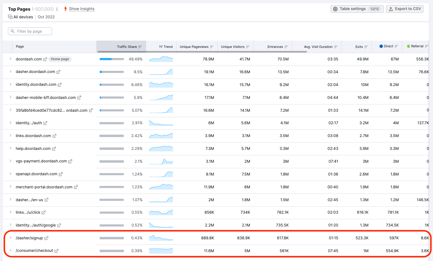Click the Traffic Share sort icon
The width and height of the screenshot is (433, 261).
(x=140, y=47)
